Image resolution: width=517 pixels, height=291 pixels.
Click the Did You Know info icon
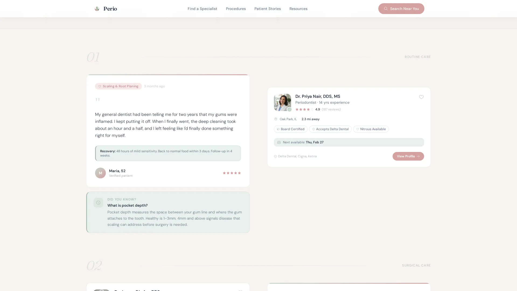click(98, 203)
